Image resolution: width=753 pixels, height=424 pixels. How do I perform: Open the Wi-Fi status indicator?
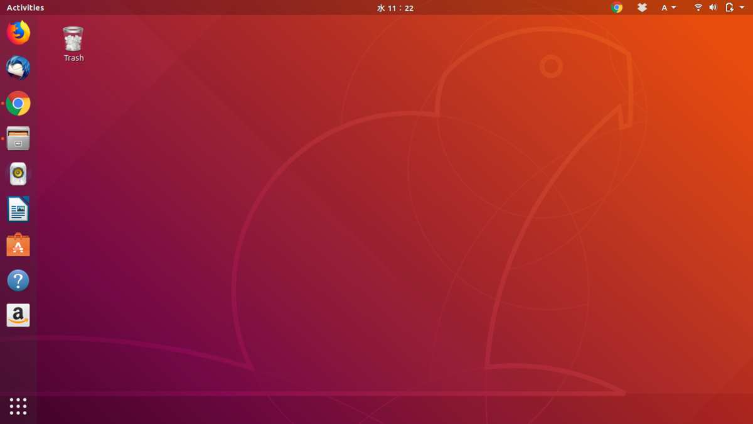pyautogui.click(x=698, y=8)
